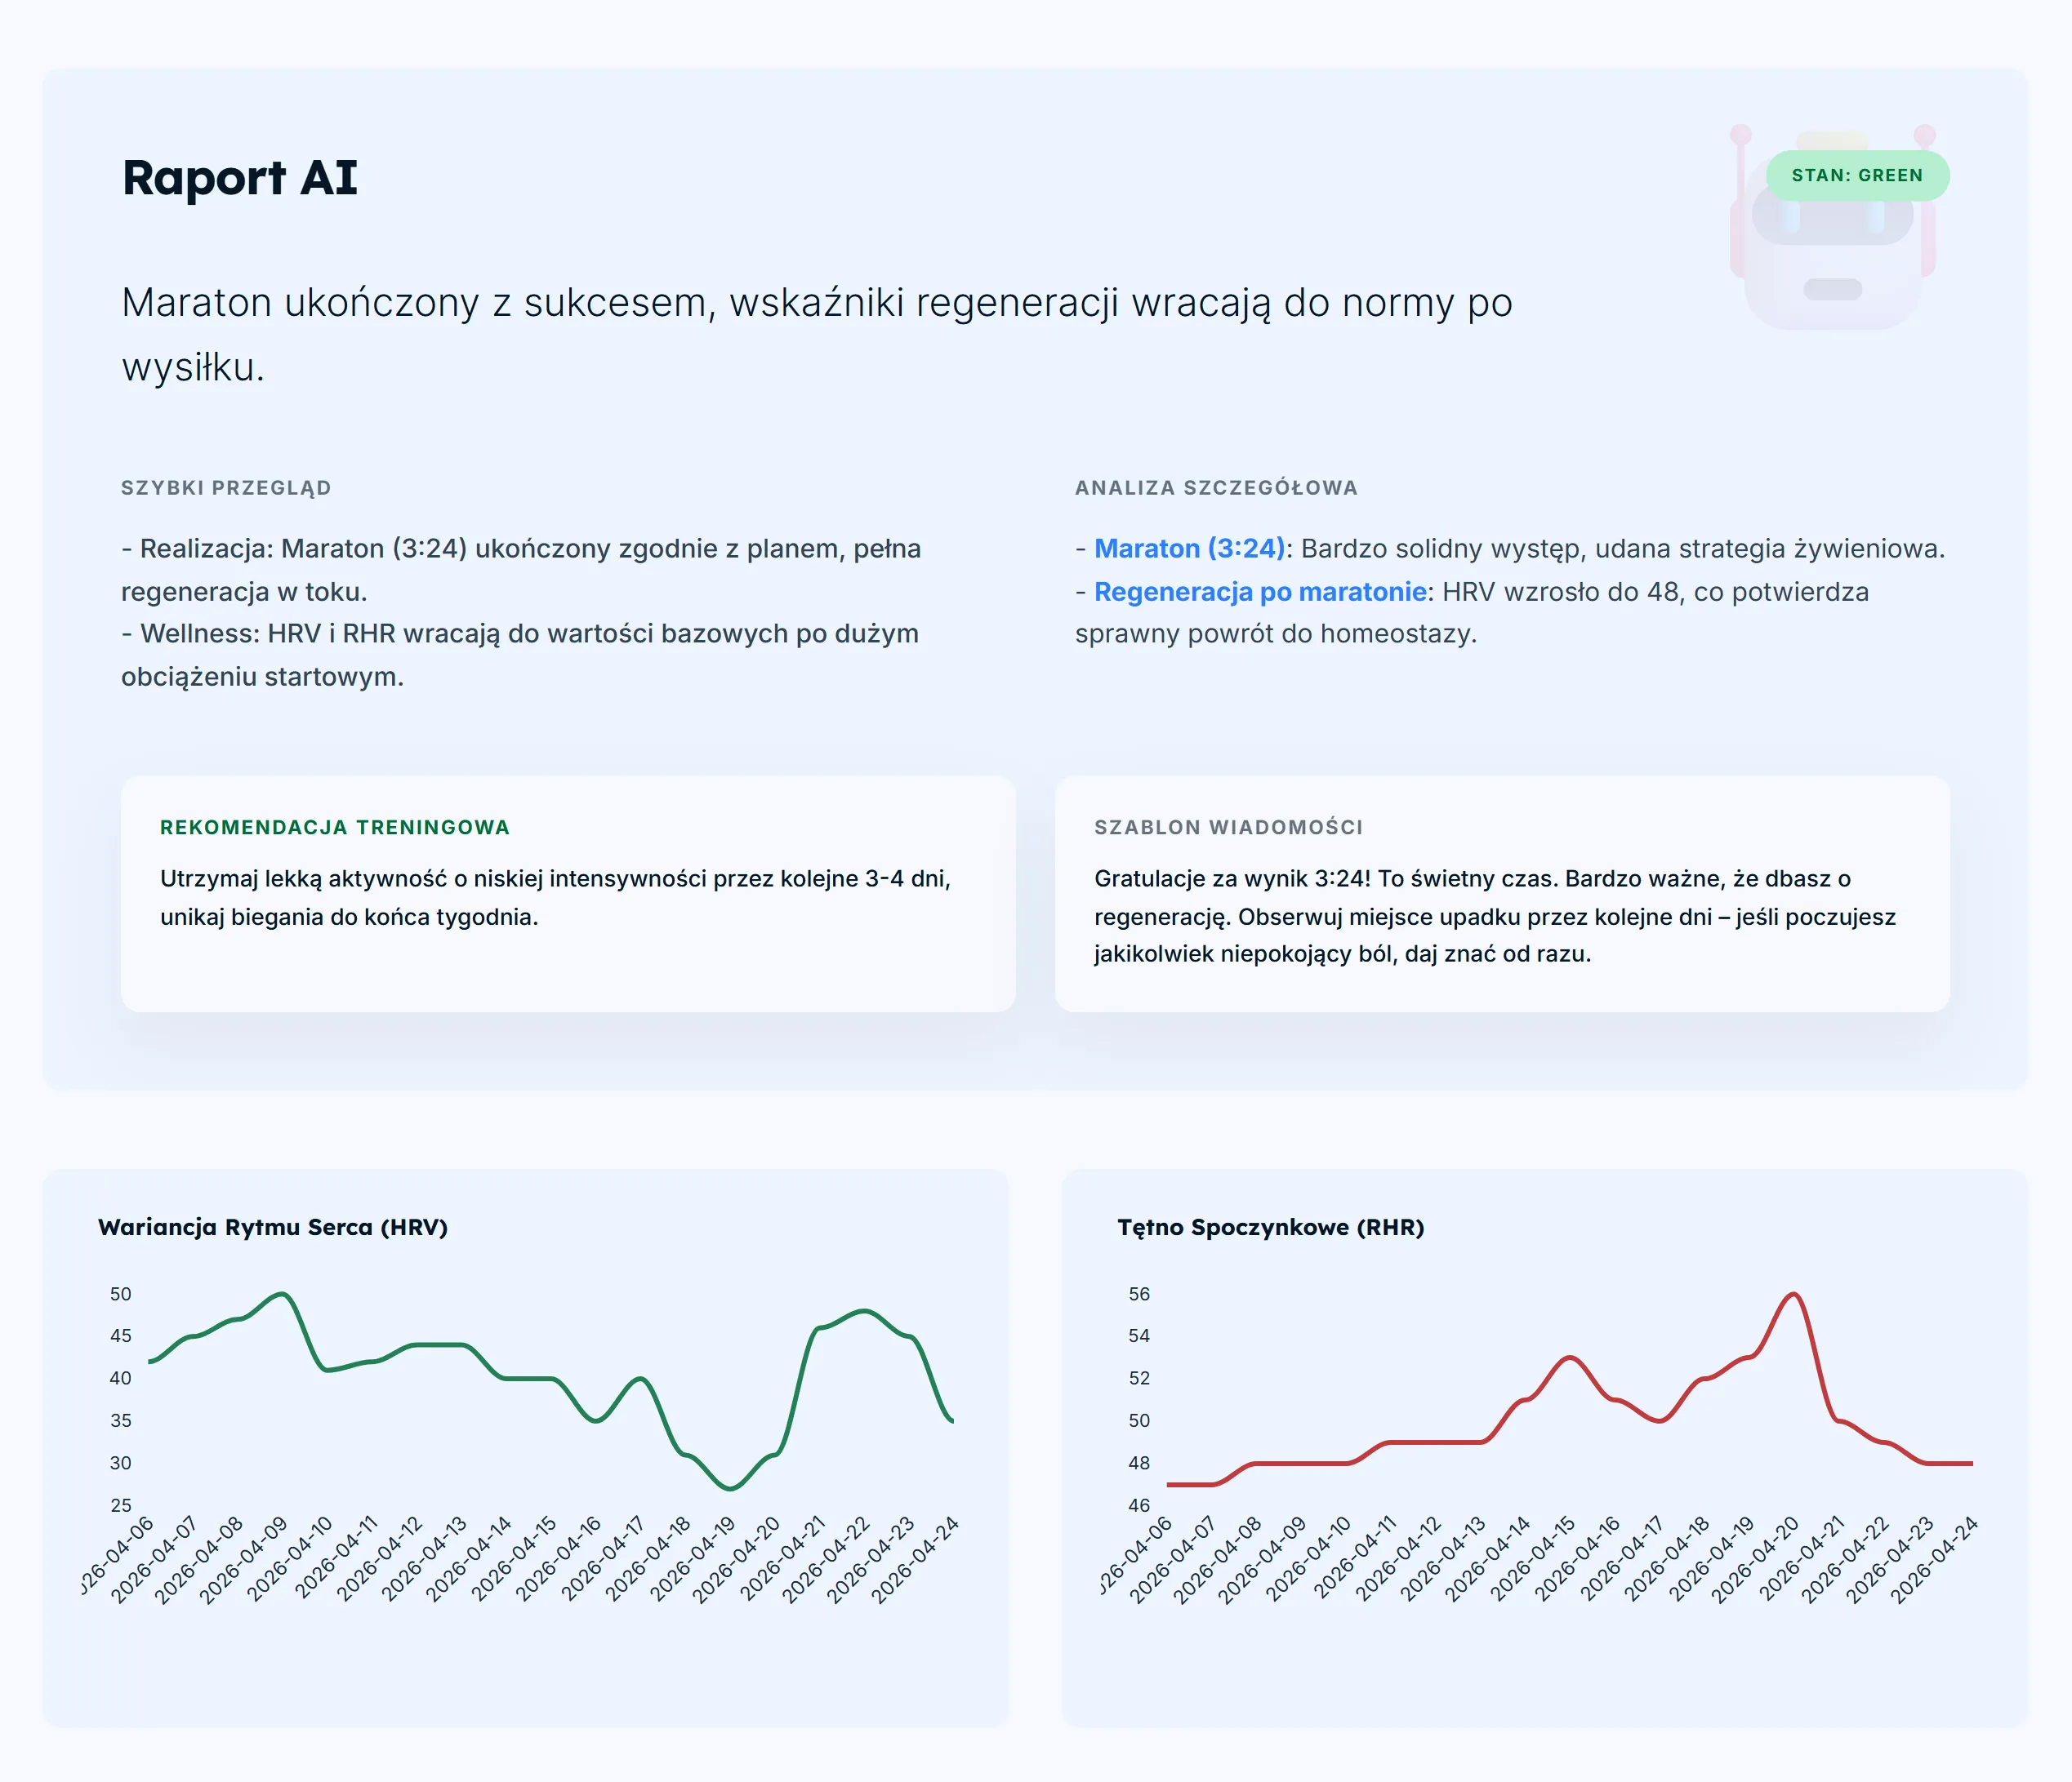Viewport: 2072px width, 1782px height.
Task: Click the 'Wellness: HRV i RHR' overview line
Action: click(x=520, y=655)
